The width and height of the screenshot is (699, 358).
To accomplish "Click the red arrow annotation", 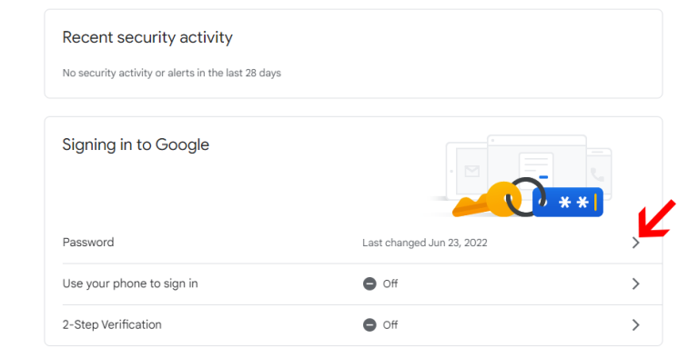I will point(656,219).
